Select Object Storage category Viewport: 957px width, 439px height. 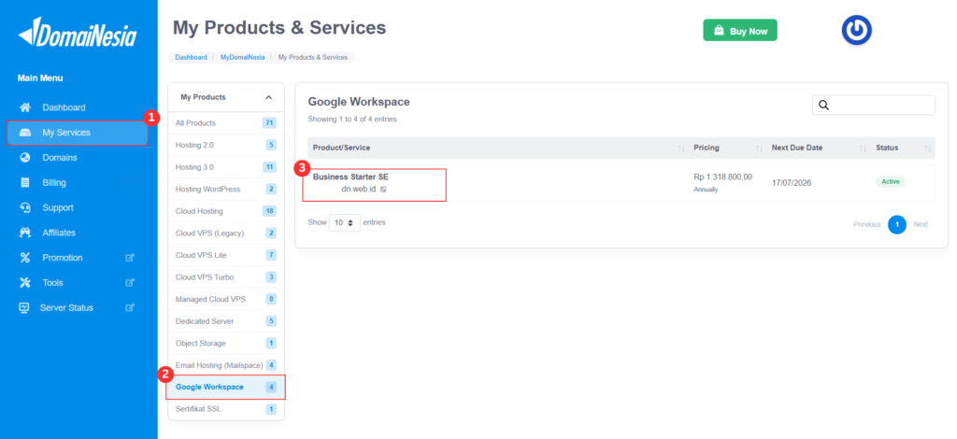coord(226,344)
